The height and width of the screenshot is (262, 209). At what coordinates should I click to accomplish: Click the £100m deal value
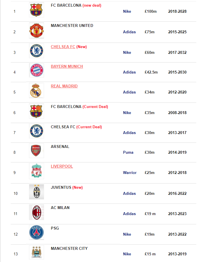tap(151, 11)
